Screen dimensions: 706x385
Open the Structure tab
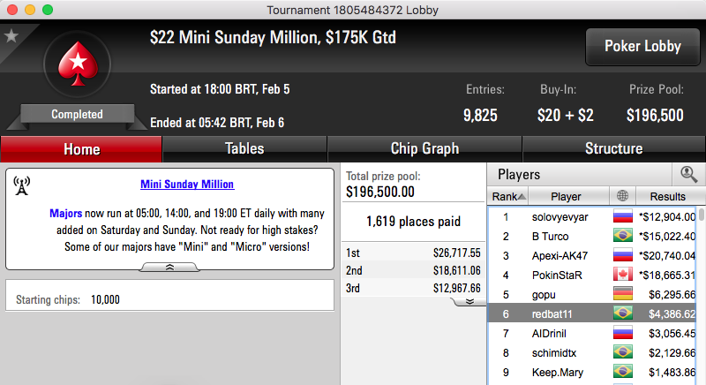pos(613,149)
